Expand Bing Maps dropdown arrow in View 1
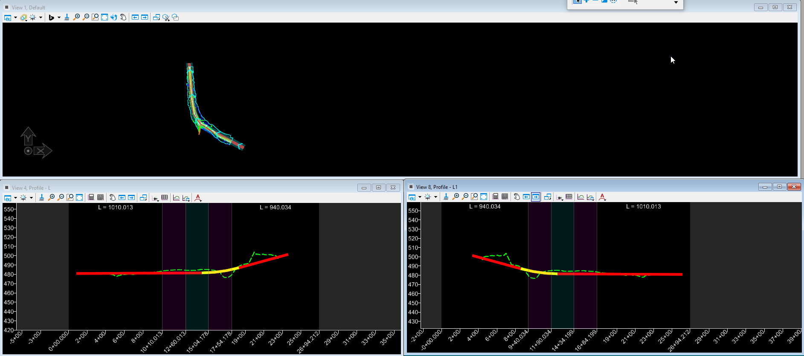 pos(59,17)
